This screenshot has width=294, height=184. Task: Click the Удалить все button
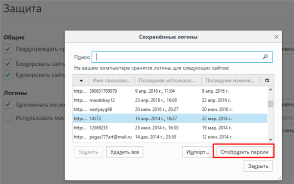pos(124,152)
